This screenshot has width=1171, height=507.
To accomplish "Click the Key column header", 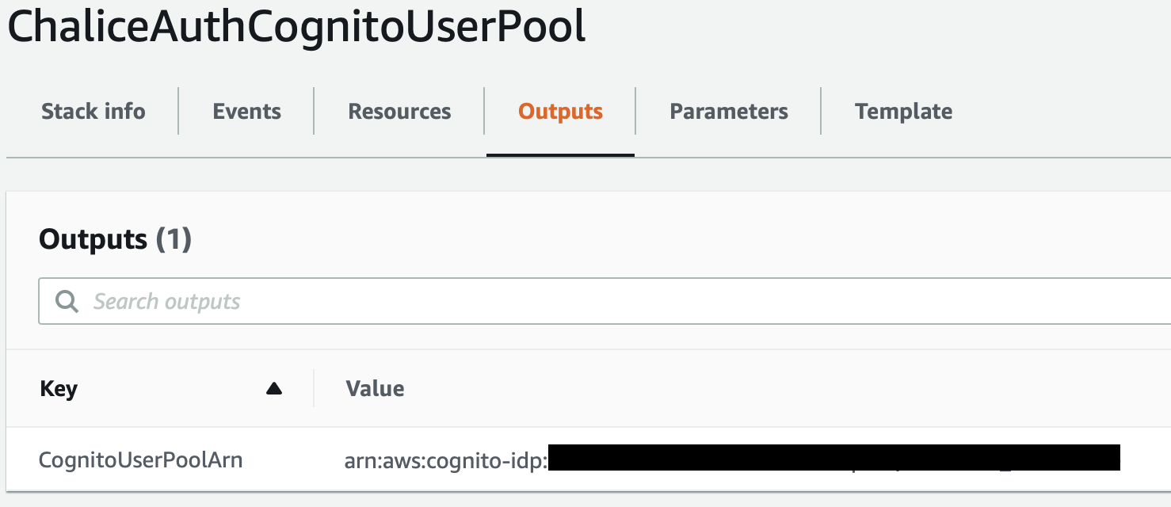I will coord(59,389).
